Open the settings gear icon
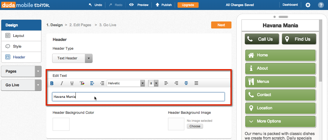The width and height of the screenshot is (328, 140). pyautogui.click(x=308, y=5)
